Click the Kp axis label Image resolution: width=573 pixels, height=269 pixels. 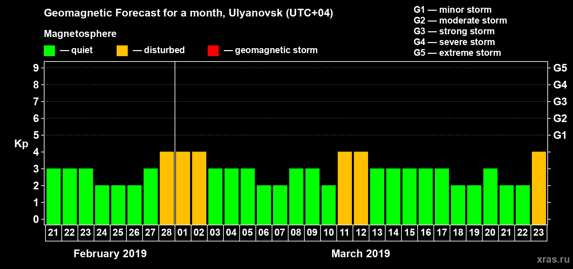coord(21,144)
